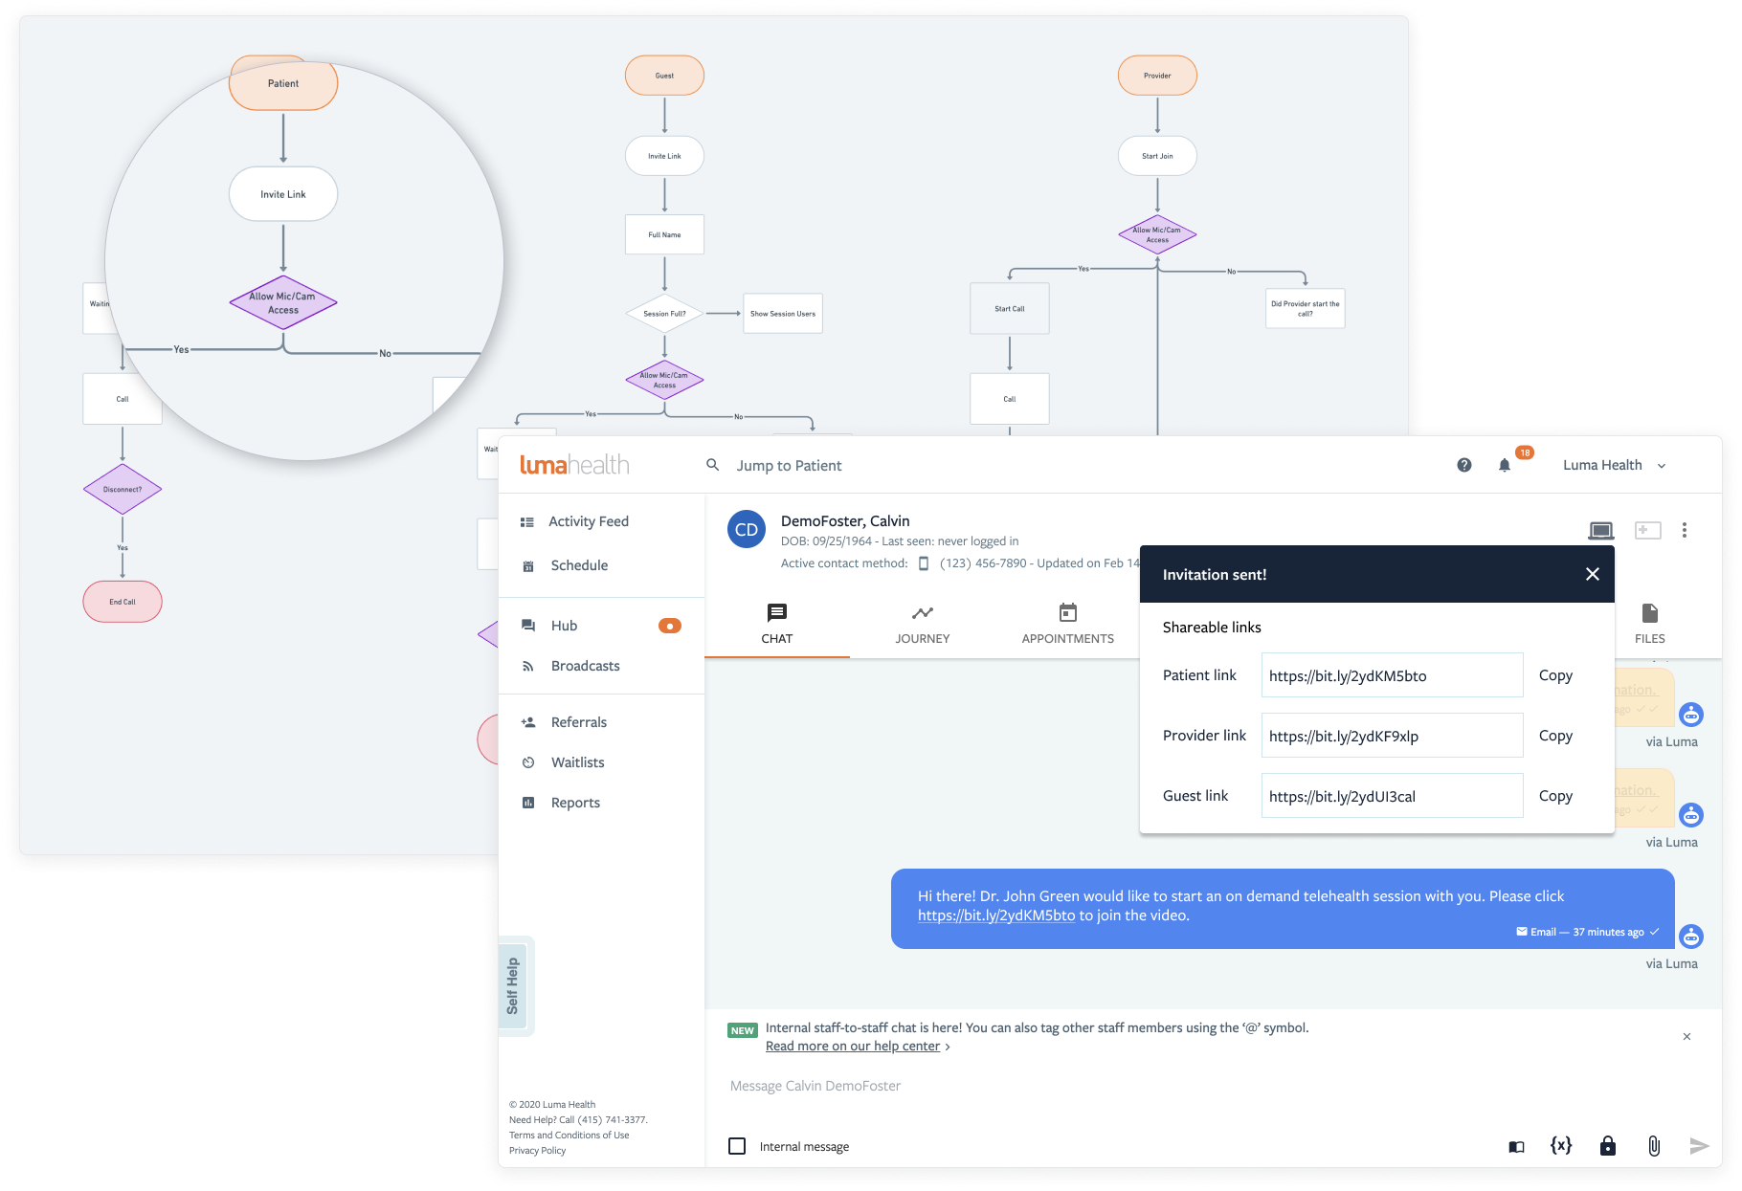1742x1191 pixels.
Task: Click the notification bell icon
Action: pos(1504,465)
